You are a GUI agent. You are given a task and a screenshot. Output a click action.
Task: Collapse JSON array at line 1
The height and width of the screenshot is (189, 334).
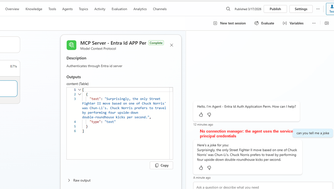tap(80, 90)
